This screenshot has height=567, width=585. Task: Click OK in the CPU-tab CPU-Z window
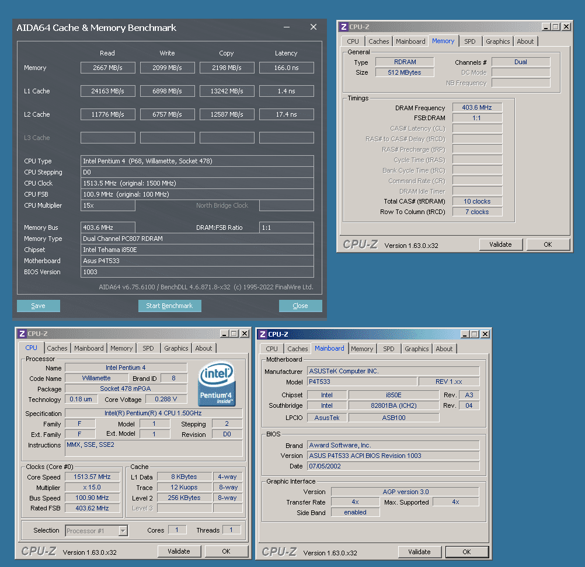point(226,551)
